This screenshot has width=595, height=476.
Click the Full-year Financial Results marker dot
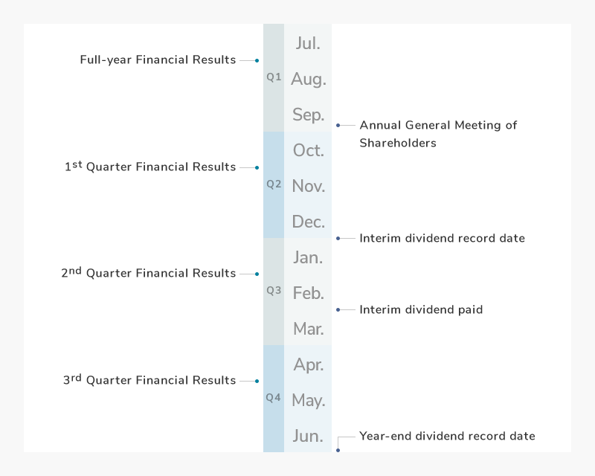(x=257, y=60)
